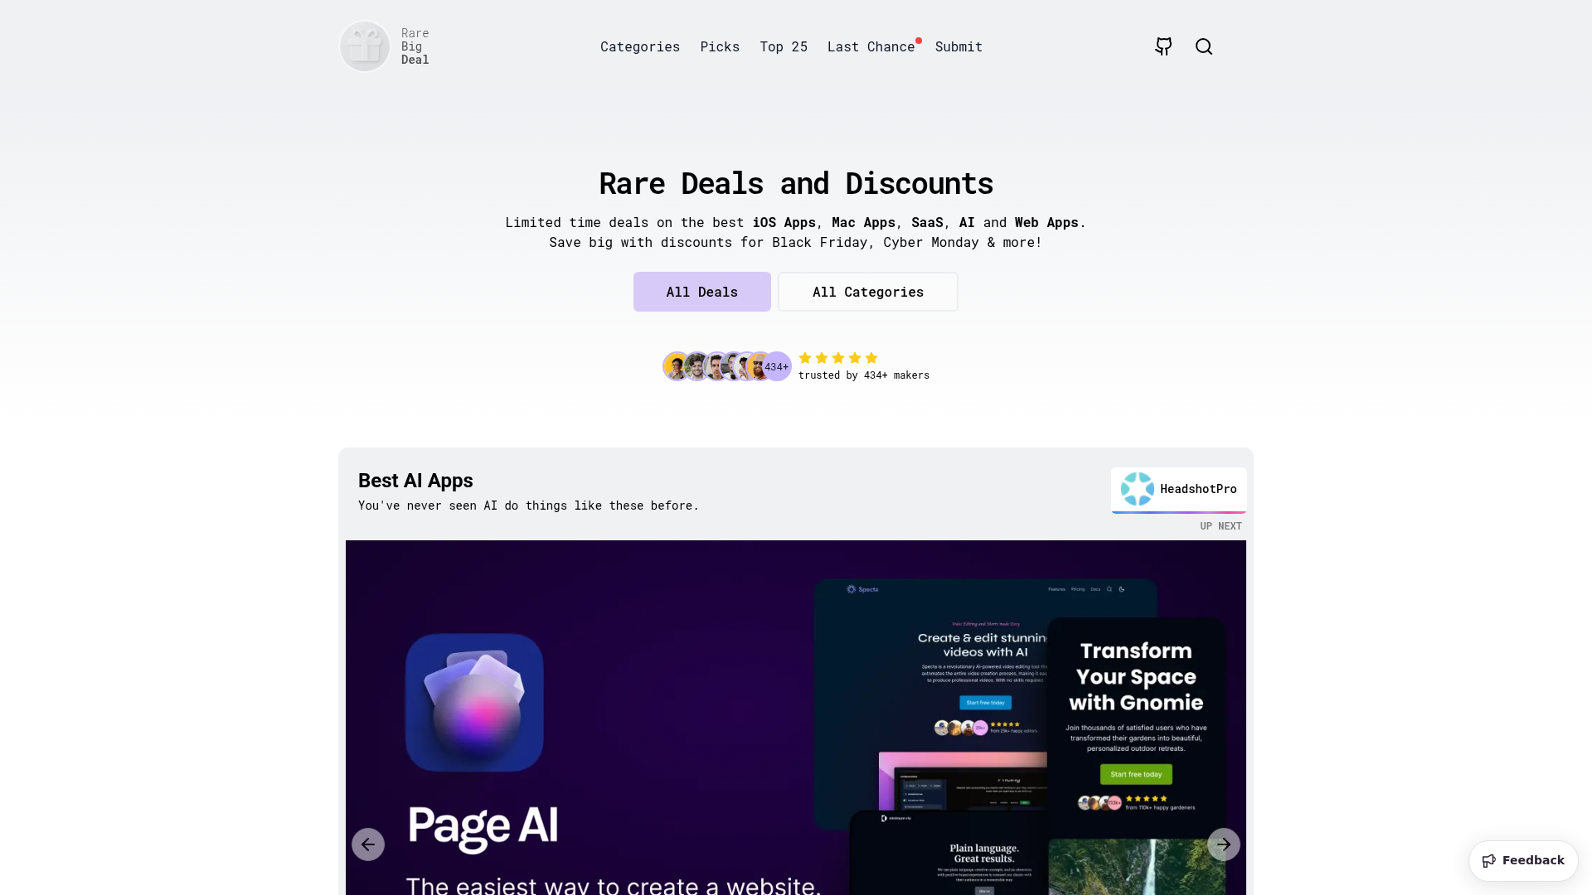Click the Page AI app icon
The image size is (1592, 895).
coord(474,703)
